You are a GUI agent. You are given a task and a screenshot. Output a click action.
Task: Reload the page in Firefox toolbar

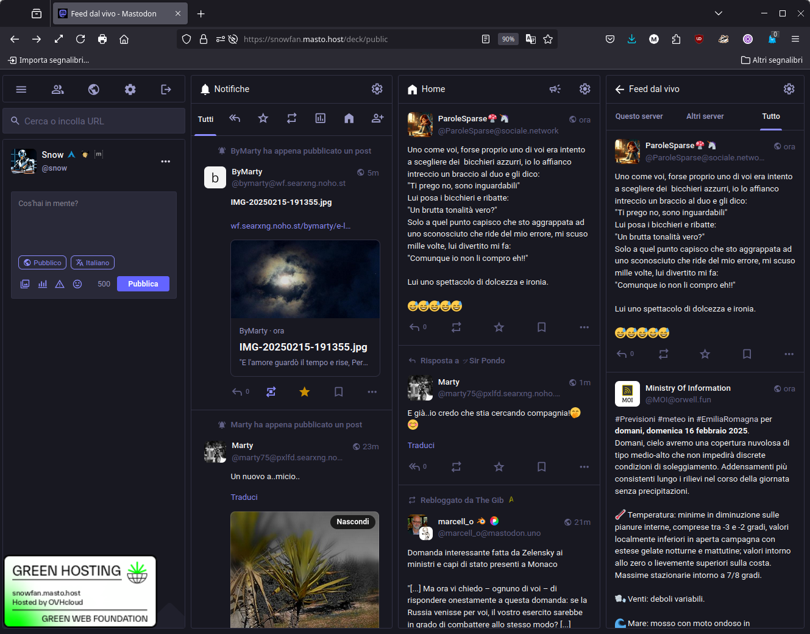[80, 39]
